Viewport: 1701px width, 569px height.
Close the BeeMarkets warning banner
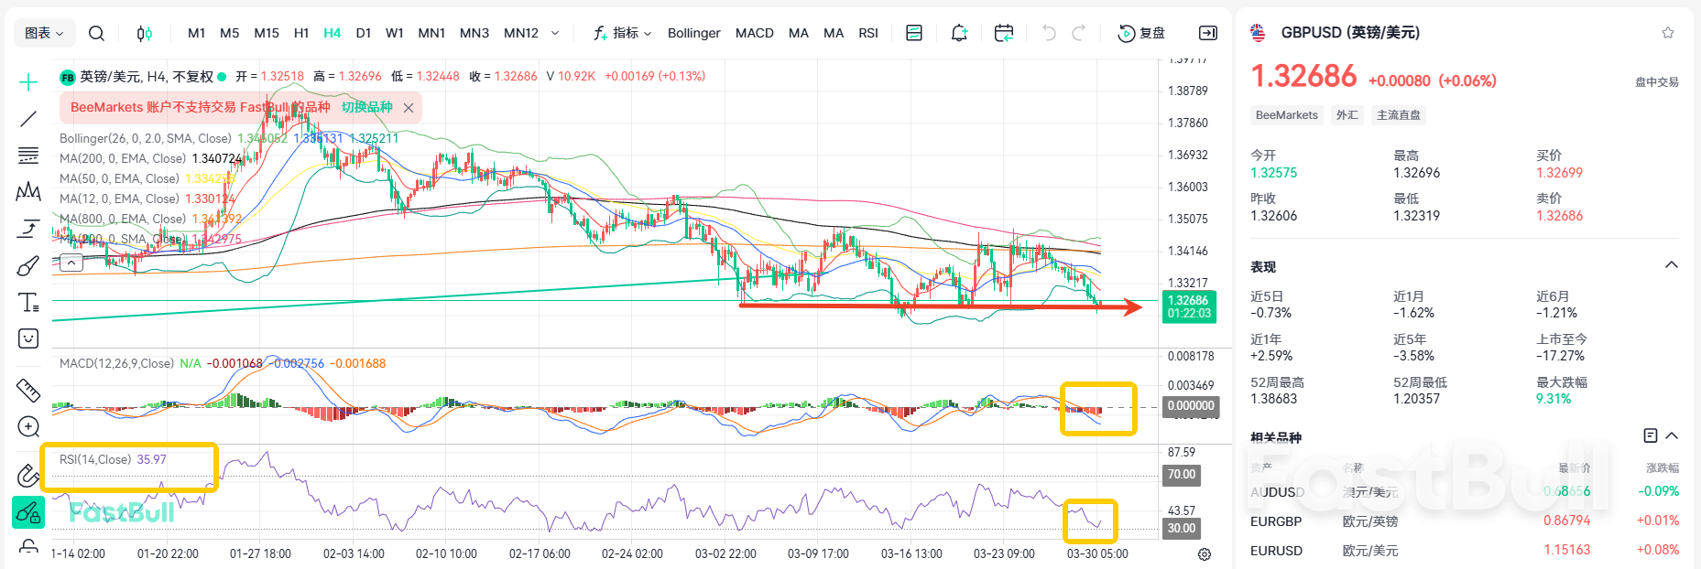coord(409,108)
